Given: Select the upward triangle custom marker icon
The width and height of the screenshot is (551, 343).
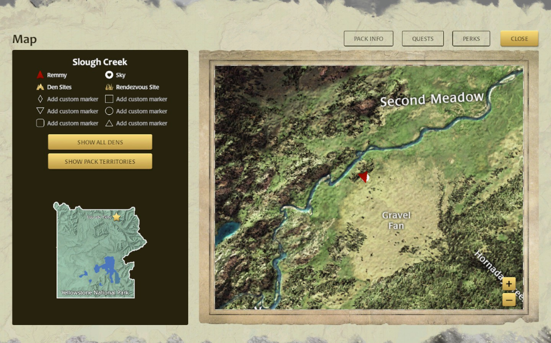Looking at the screenshot, I should coord(109,123).
